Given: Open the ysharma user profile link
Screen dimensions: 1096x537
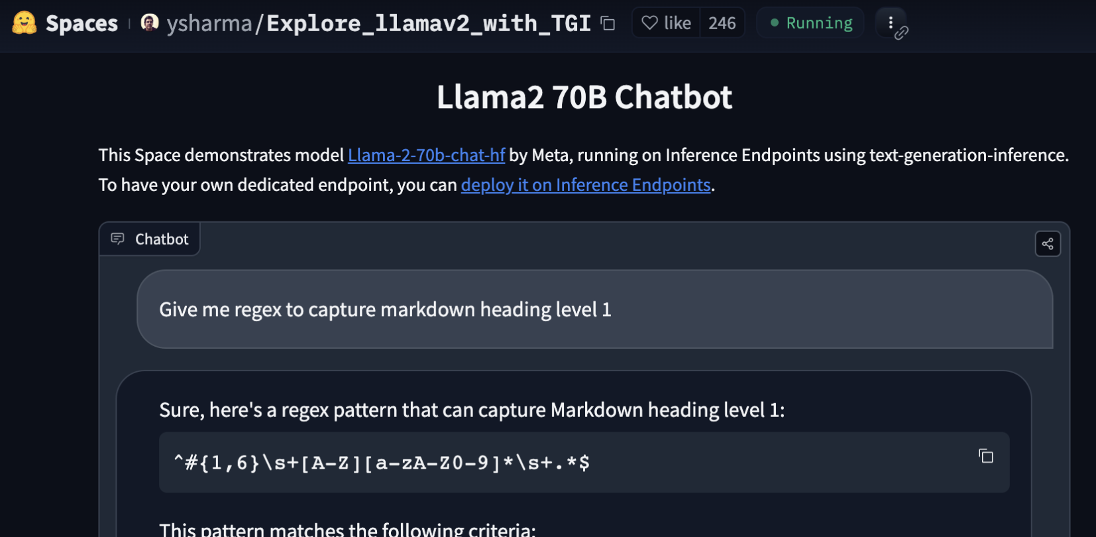Looking at the screenshot, I should 209,24.
